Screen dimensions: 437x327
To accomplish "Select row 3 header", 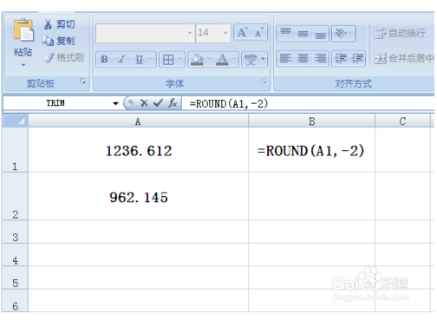I will point(15,232).
